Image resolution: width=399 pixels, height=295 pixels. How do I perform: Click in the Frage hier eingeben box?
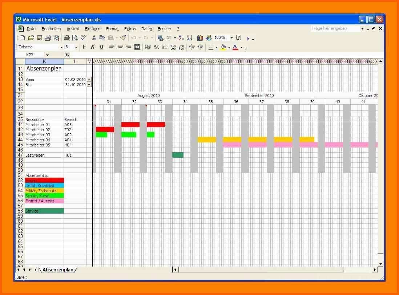tap(335, 28)
